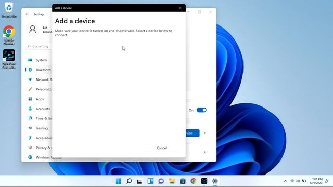Open Widgets from taskbar
Screen dimensions: 333x187
(x=150, y=181)
